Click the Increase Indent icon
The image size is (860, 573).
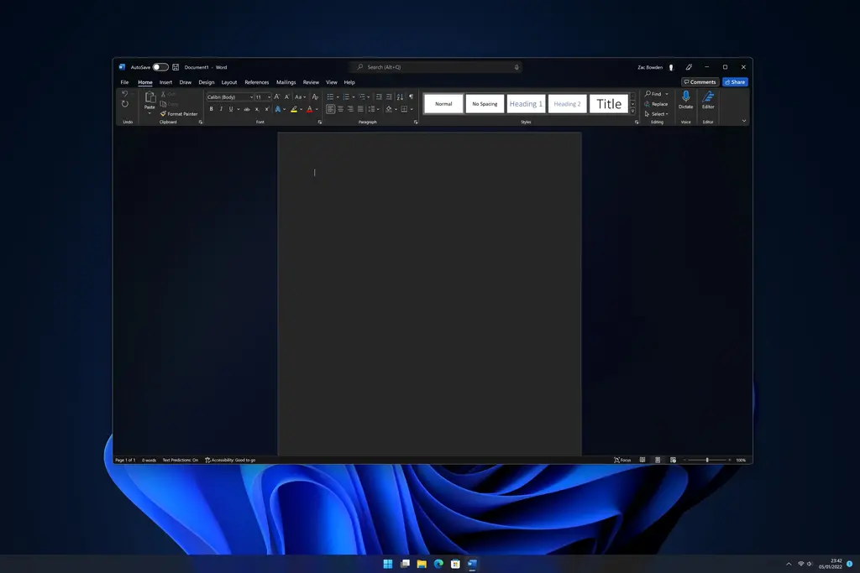click(x=389, y=97)
